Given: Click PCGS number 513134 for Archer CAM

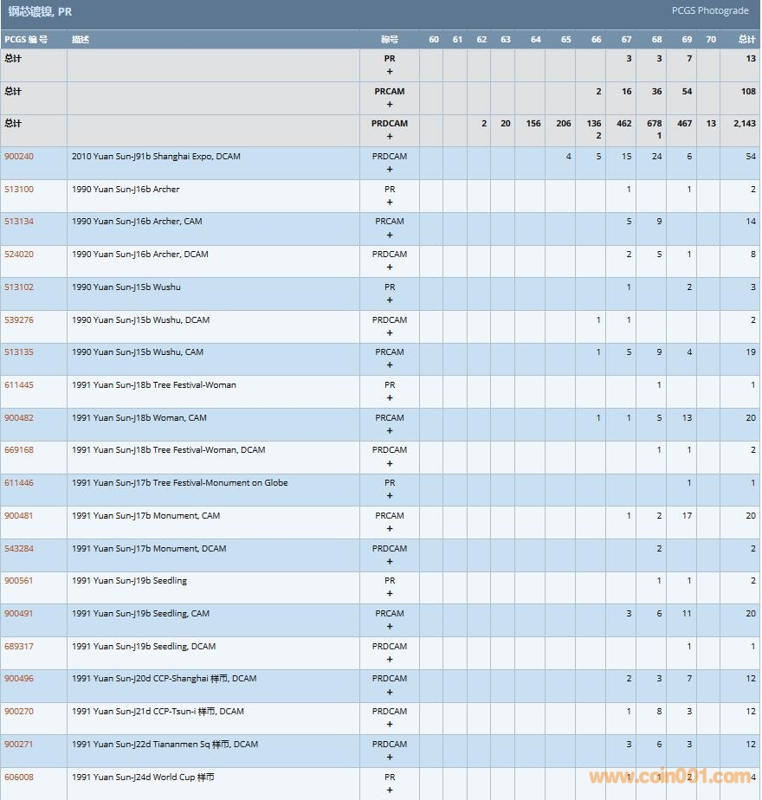Looking at the screenshot, I should (19, 222).
